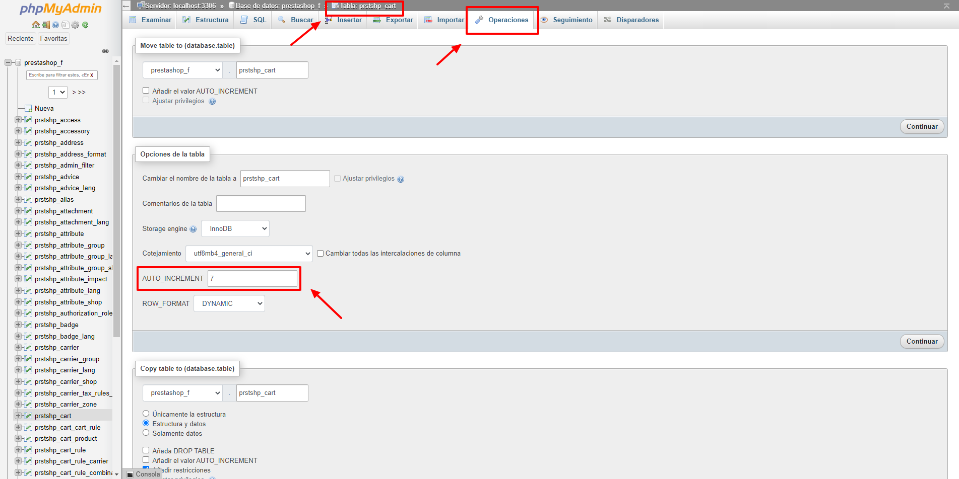Open navigation panel settings gear
The height and width of the screenshot is (479, 959).
75,25
